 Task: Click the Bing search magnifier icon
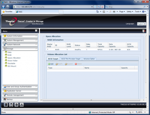145,7
